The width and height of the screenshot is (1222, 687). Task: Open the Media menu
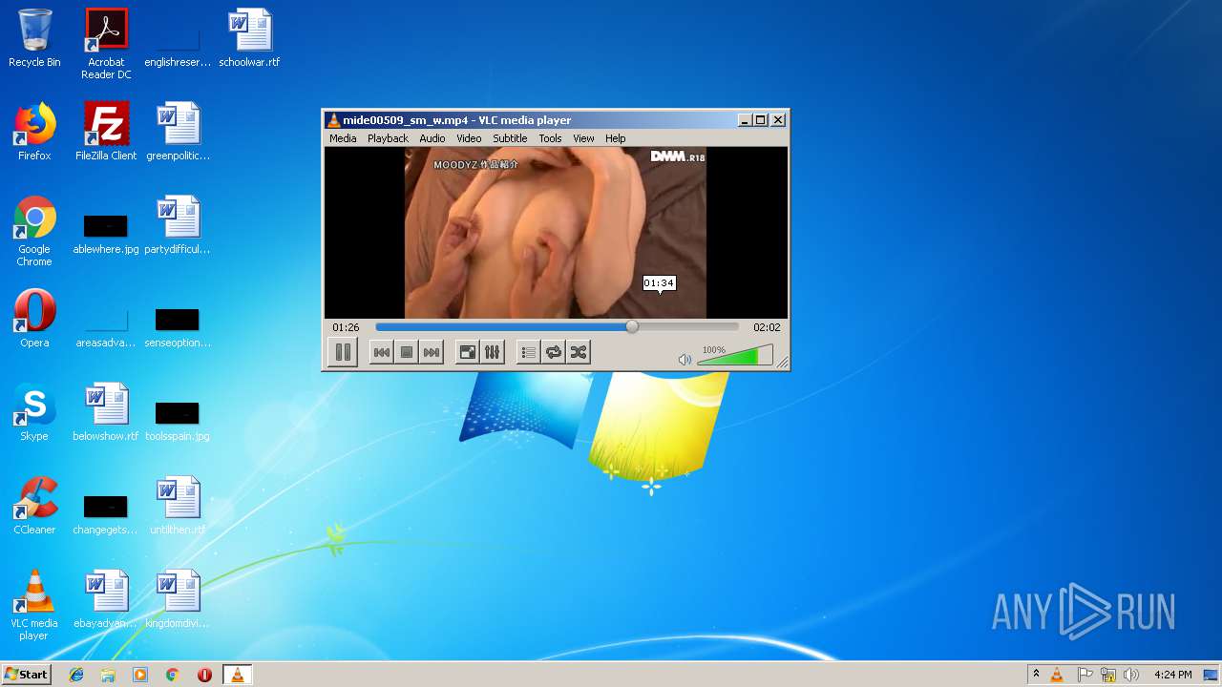coord(343,138)
